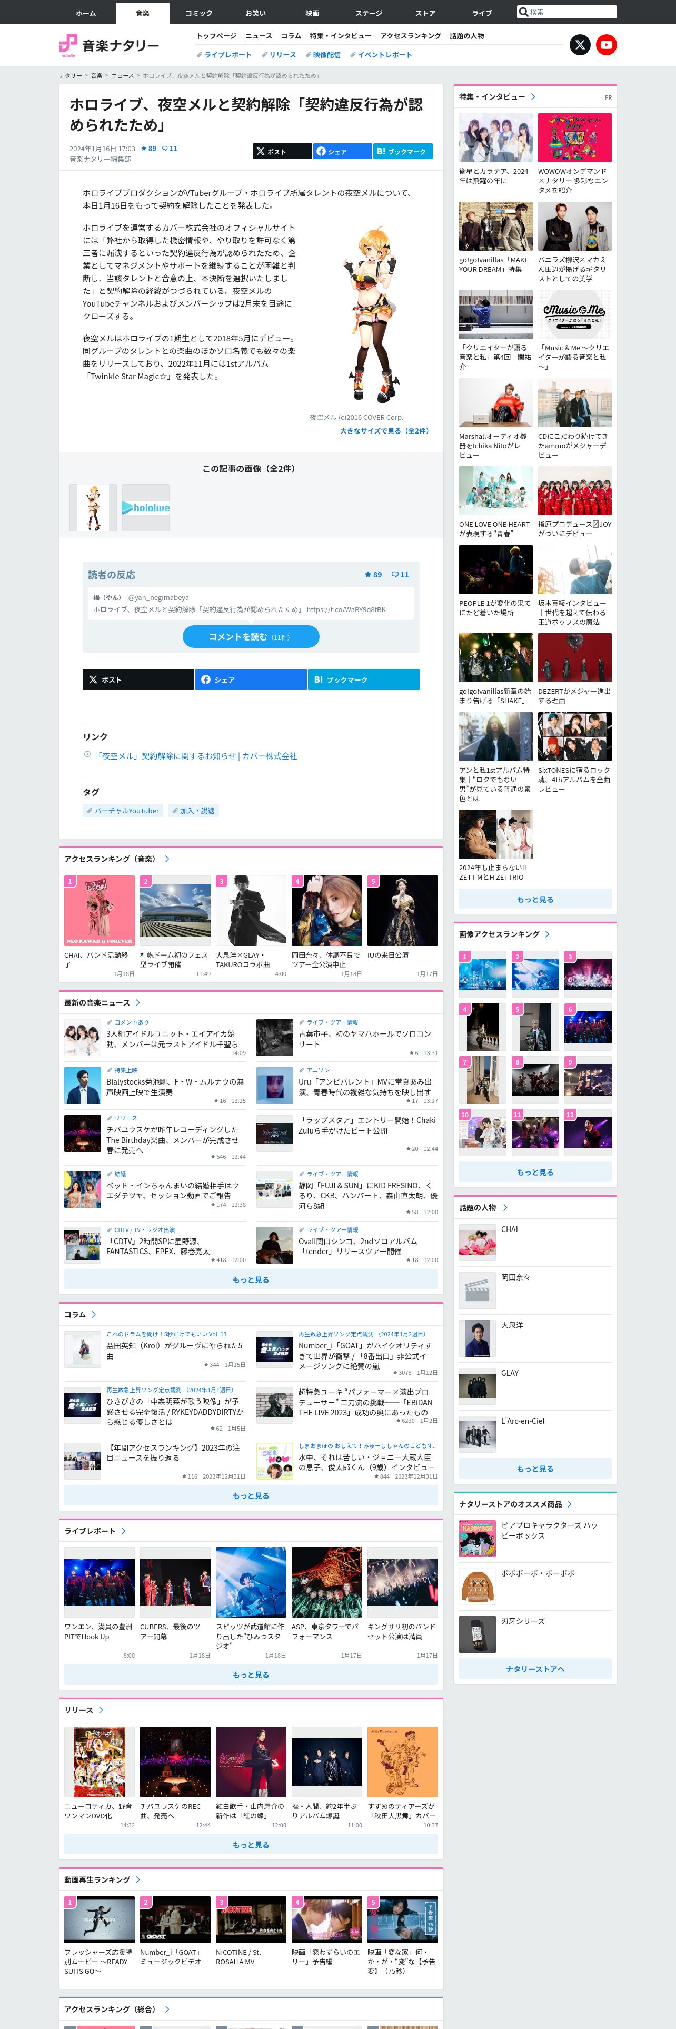This screenshot has height=2029, width=676.
Task: Expand コラム section arrow
Action: pyautogui.click(x=94, y=1315)
